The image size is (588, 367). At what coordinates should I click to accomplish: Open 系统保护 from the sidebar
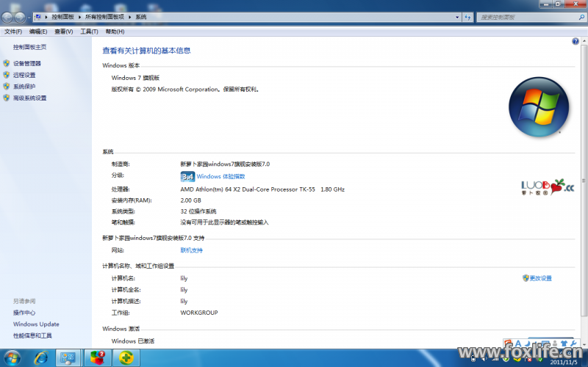[24, 86]
